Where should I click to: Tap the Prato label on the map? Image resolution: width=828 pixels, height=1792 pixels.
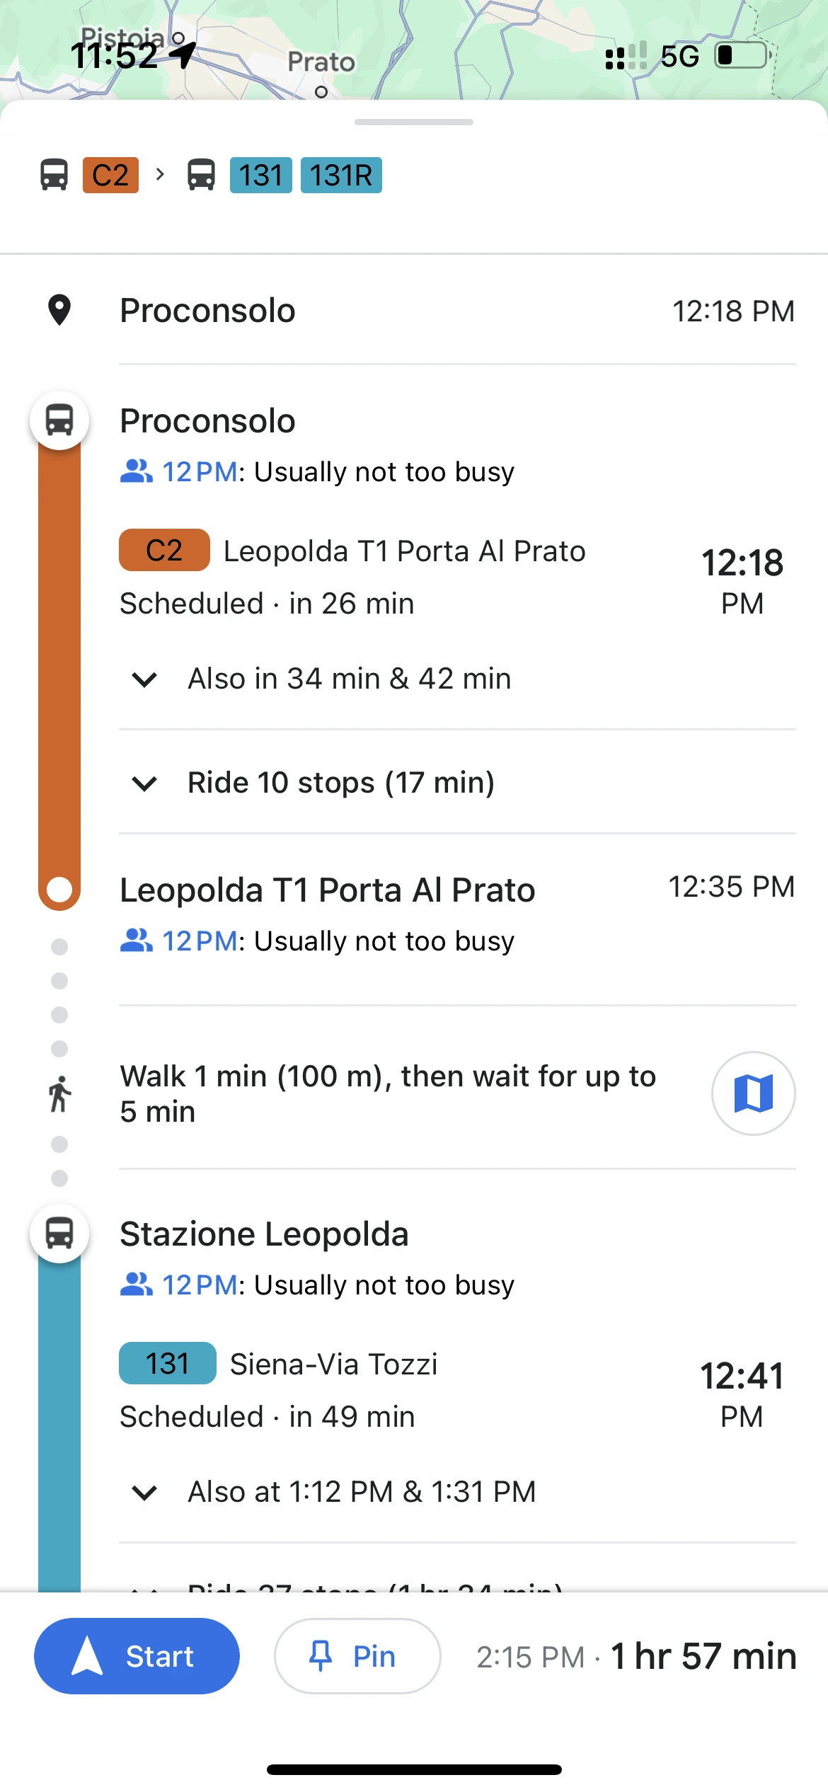click(x=321, y=62)
